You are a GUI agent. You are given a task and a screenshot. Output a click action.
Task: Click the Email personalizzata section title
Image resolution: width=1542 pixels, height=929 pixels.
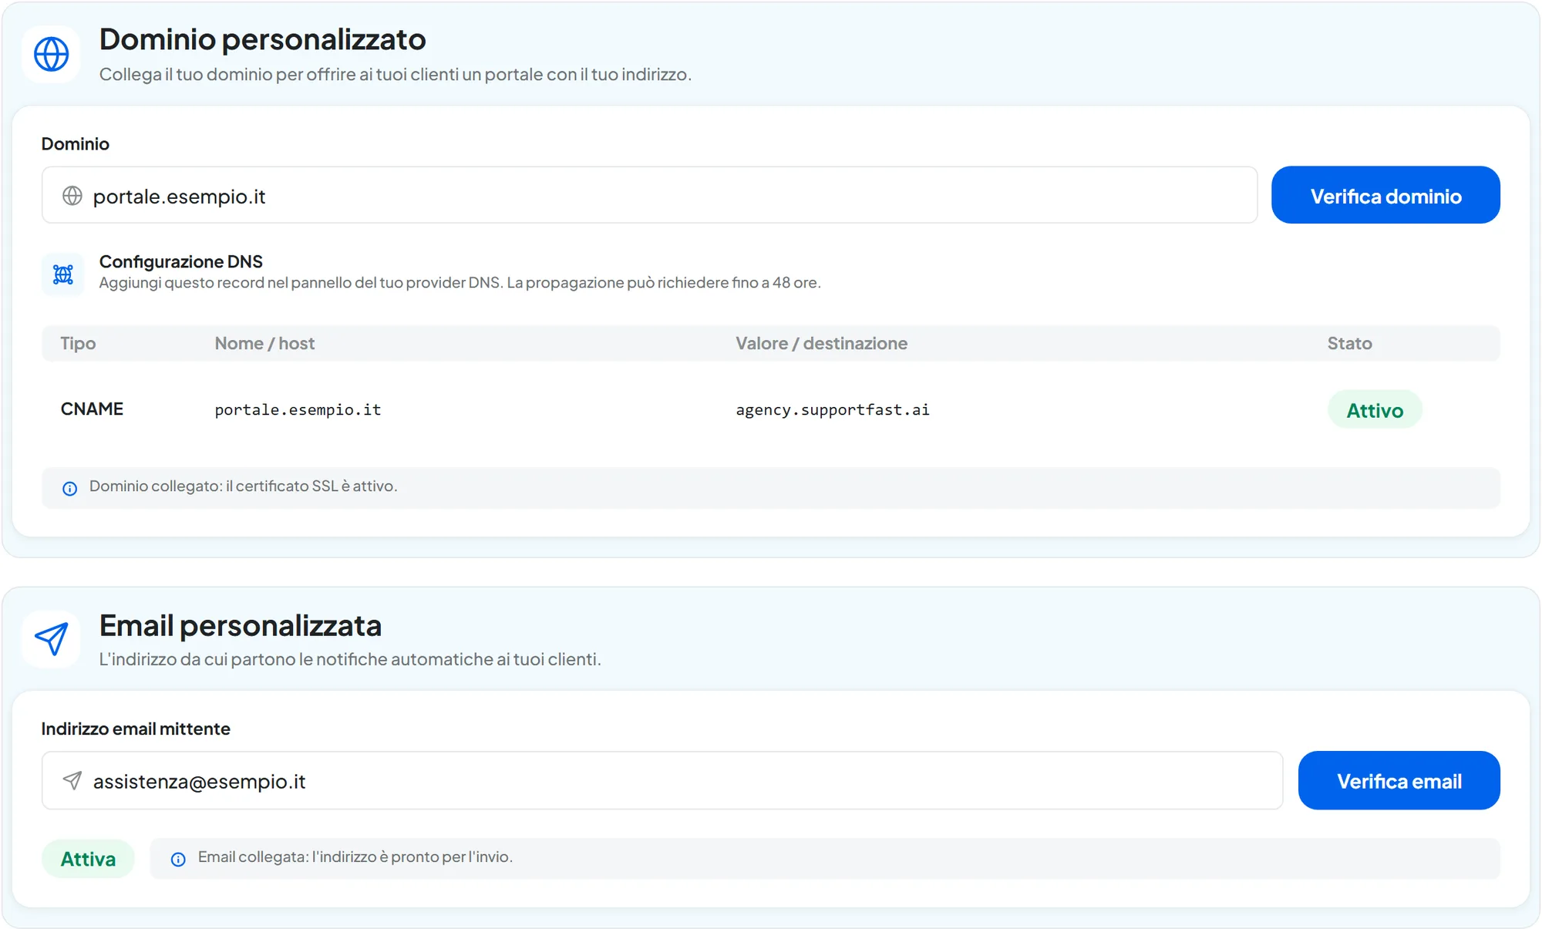pyautogui.click(x=240, y=625)
